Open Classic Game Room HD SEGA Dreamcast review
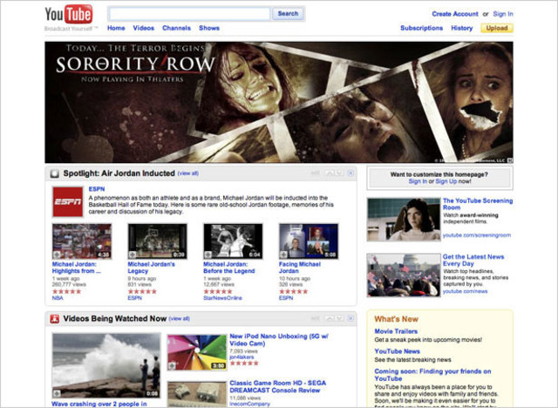Viewport: 558px width, 408px height. point(277,387)
